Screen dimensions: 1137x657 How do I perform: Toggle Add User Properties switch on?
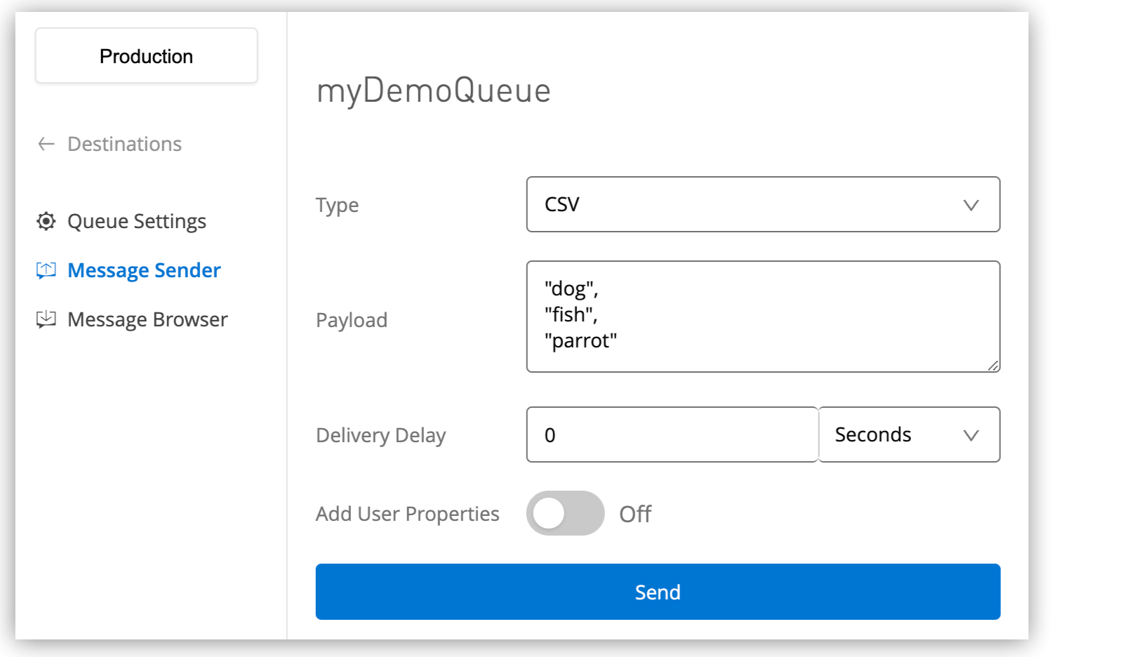(x=565, y=513)
